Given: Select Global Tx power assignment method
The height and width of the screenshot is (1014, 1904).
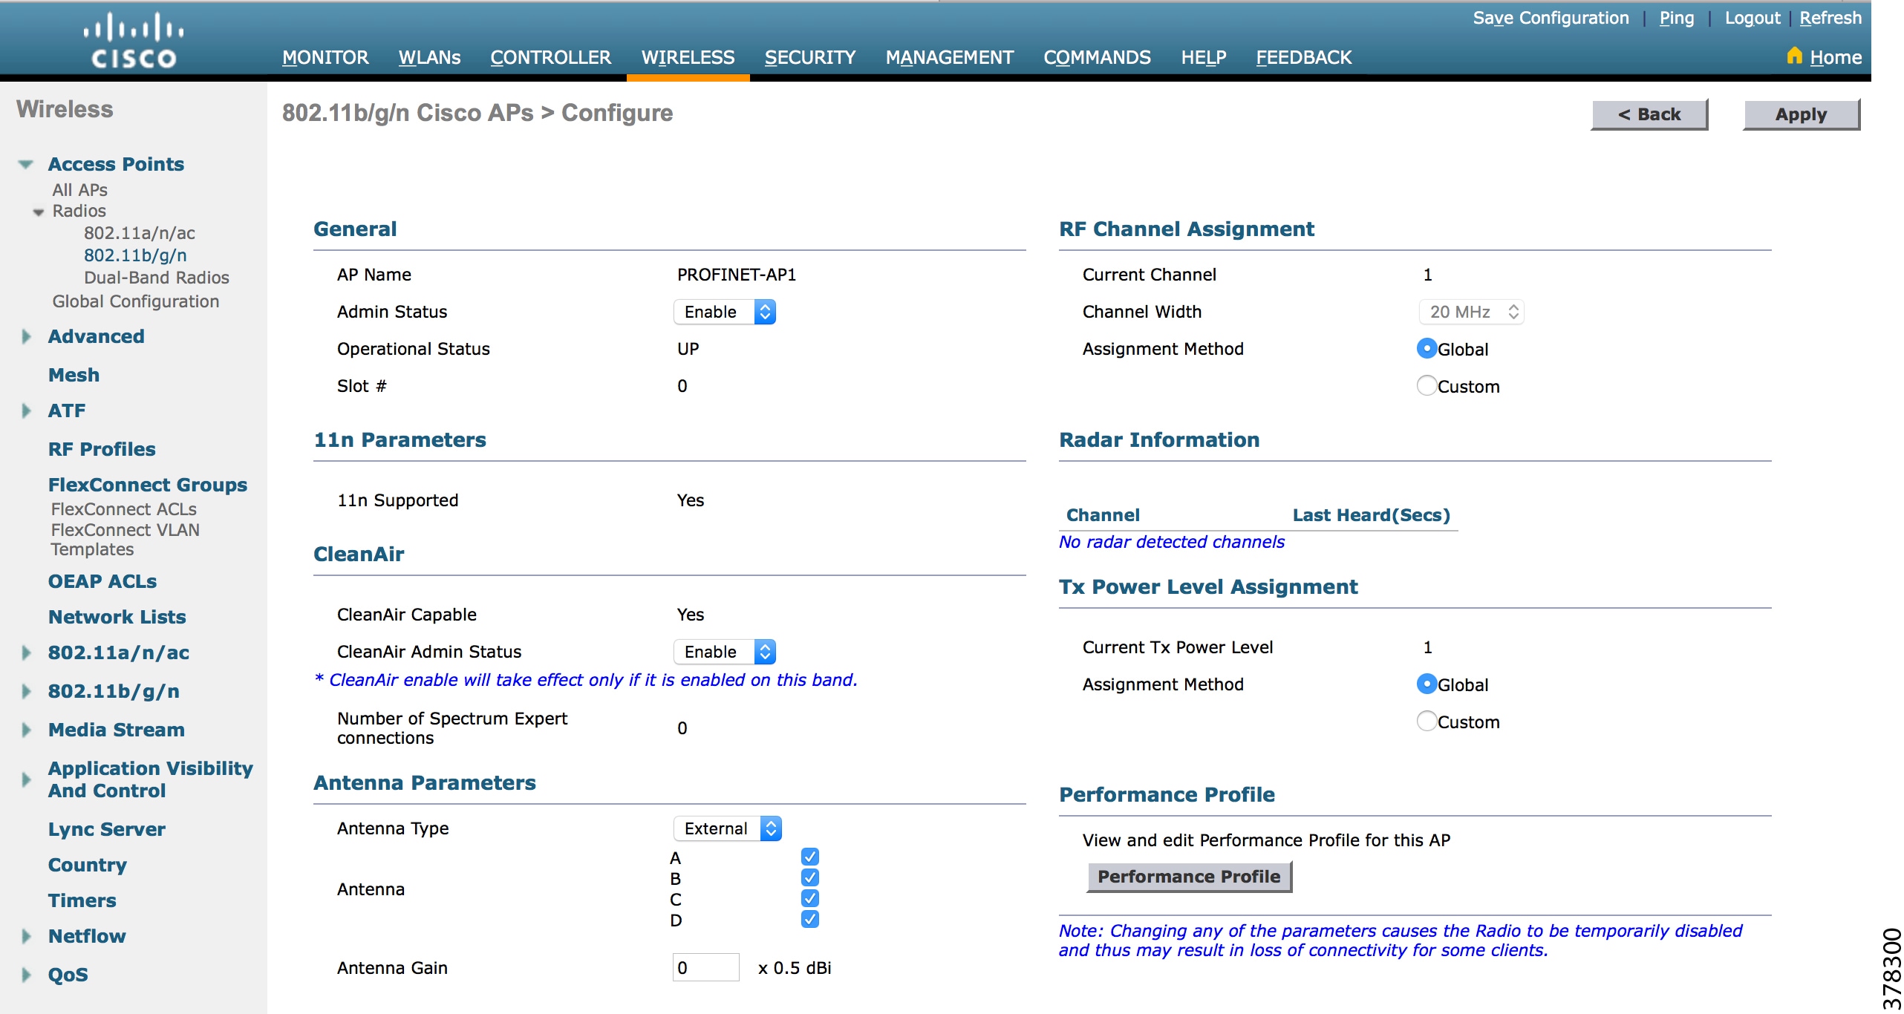Looking at the screenshot, I should pyautogui.click(x=1427, y=684).
